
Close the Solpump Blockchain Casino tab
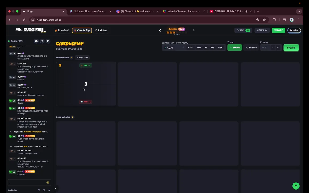[x=110, y=12]
